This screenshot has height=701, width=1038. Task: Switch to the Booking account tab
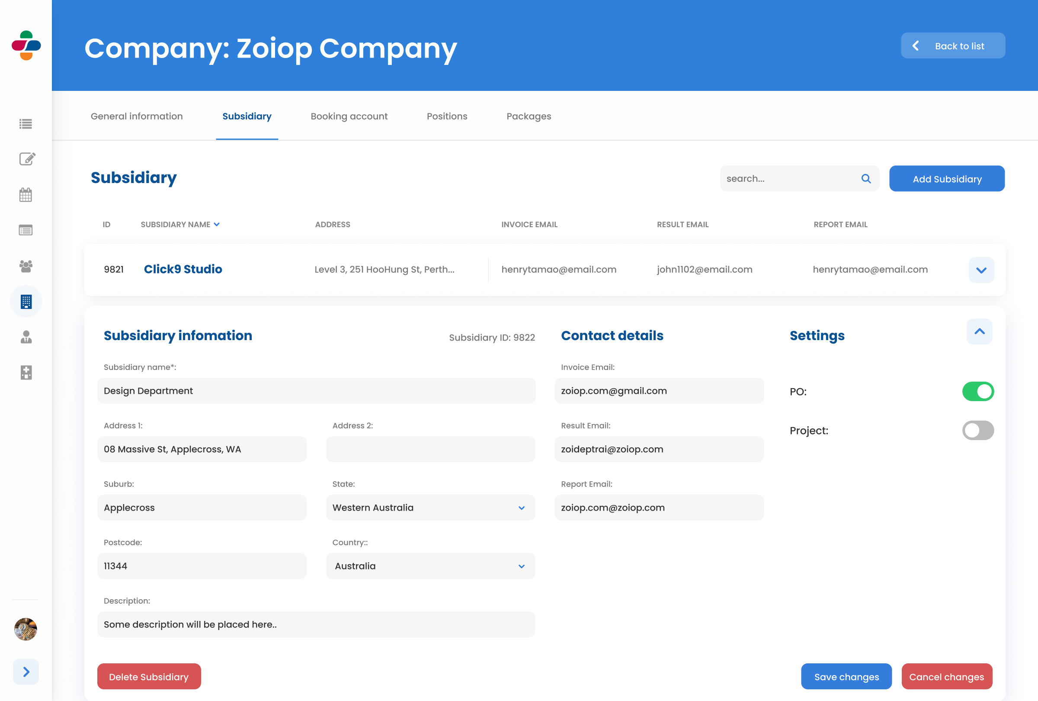[x=349, y=116]
